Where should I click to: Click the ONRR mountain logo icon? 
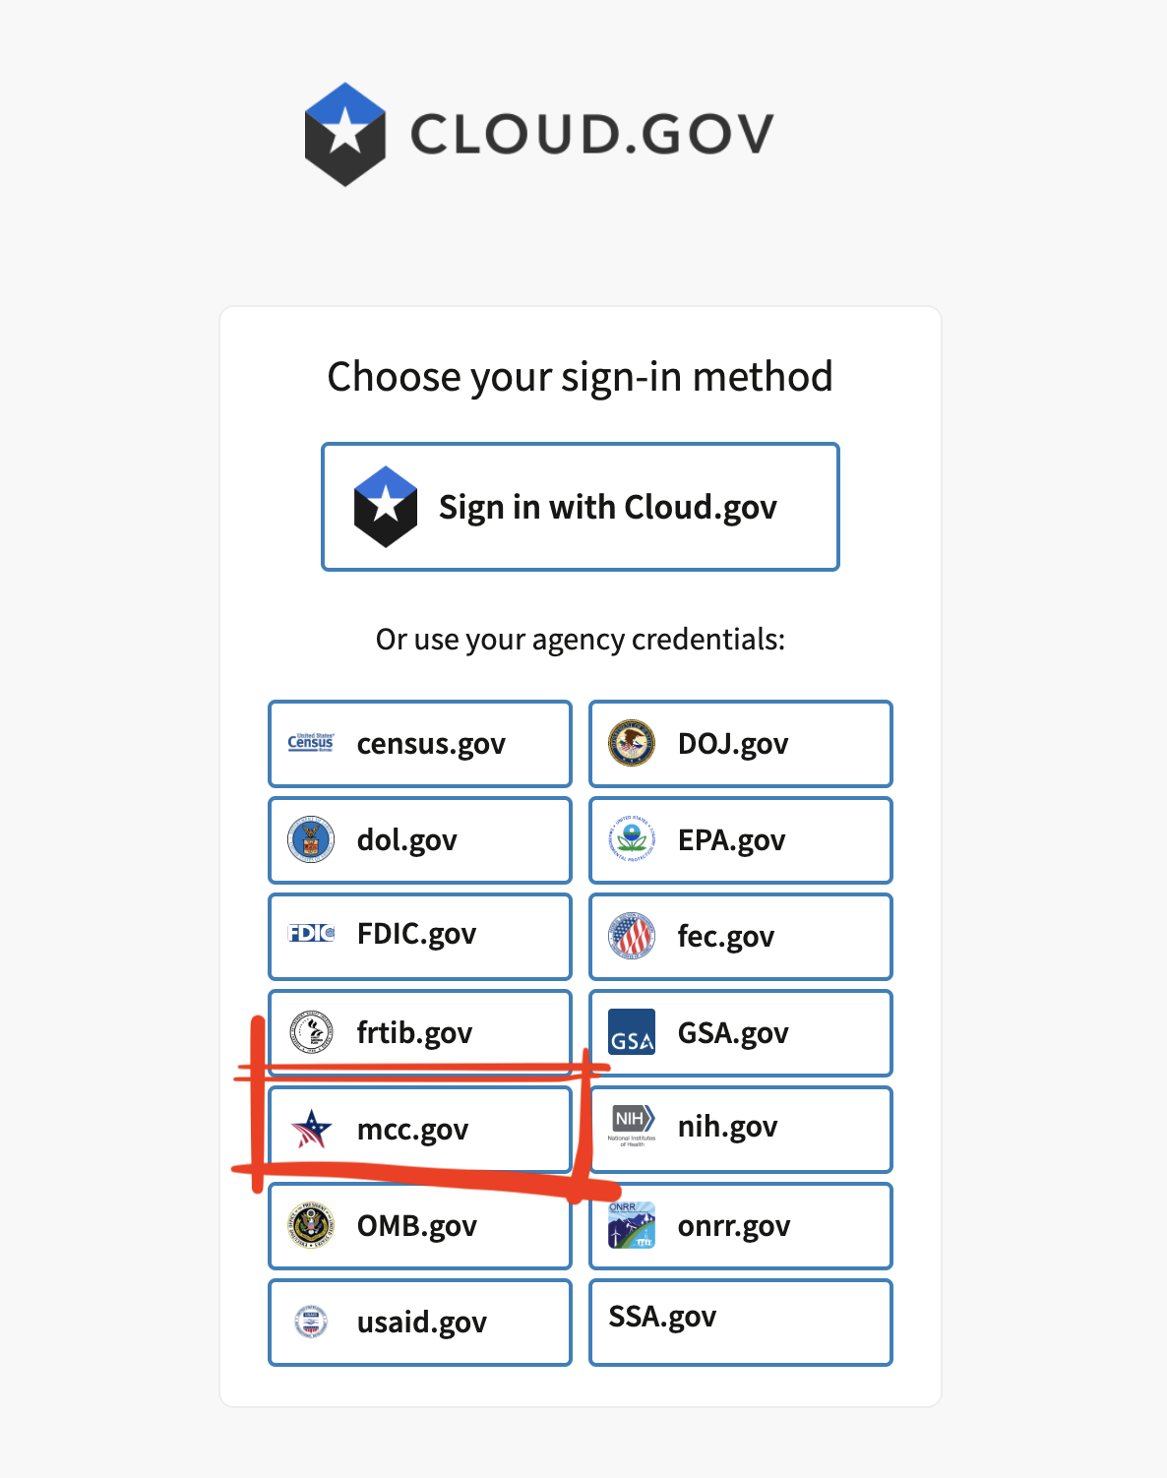tap(632, 1225)
